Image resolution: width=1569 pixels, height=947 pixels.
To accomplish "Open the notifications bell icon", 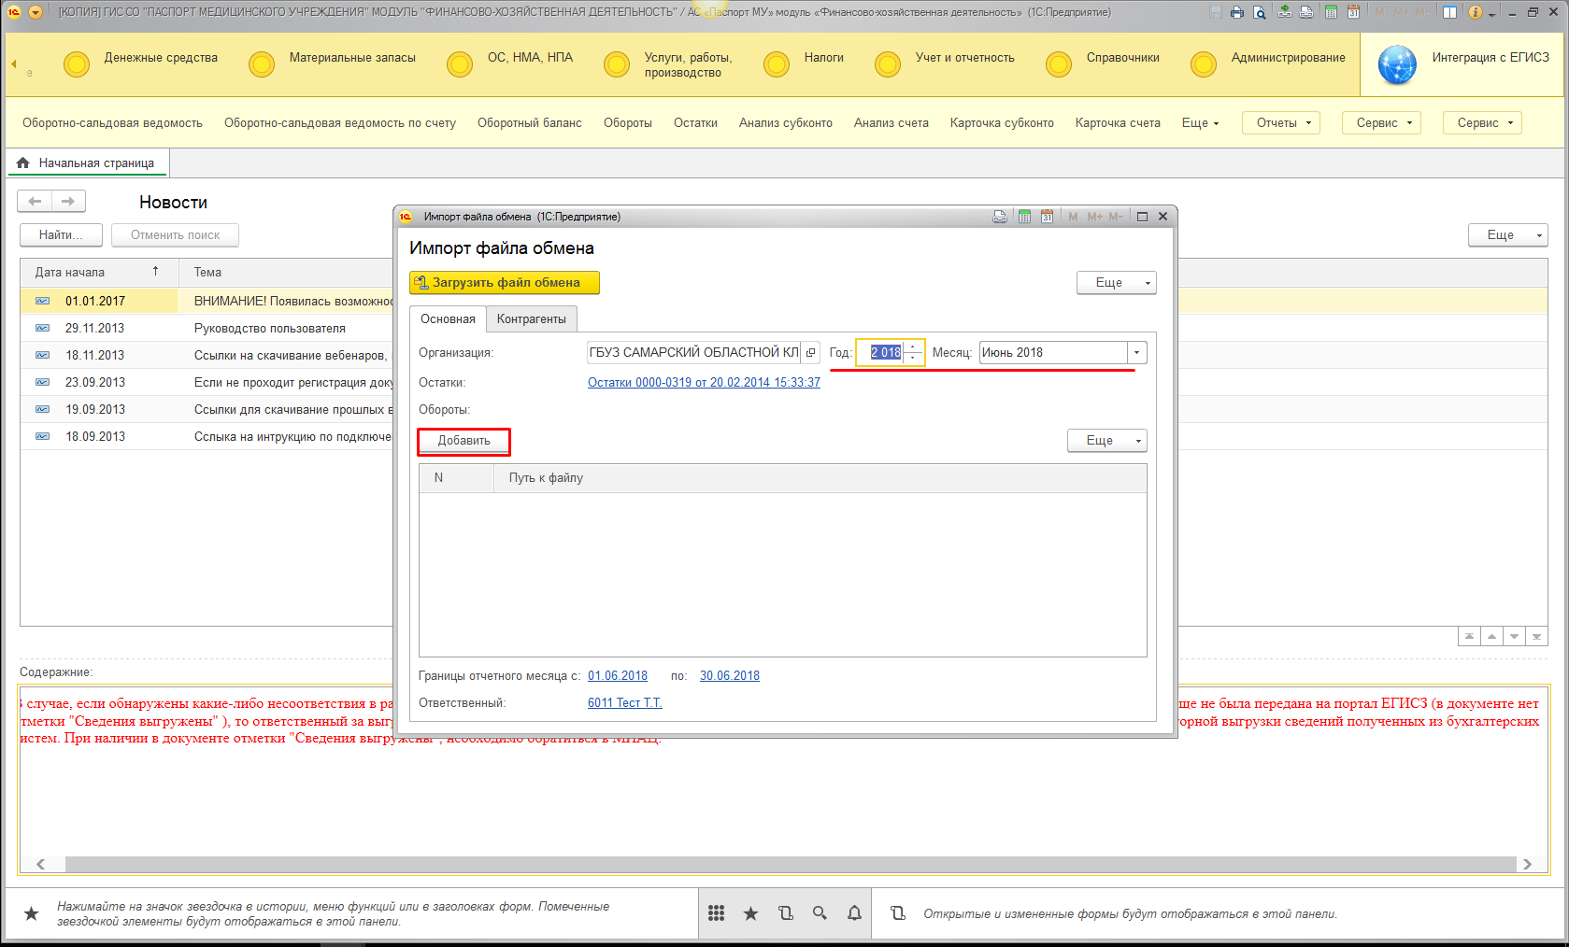I will [854, 913].
